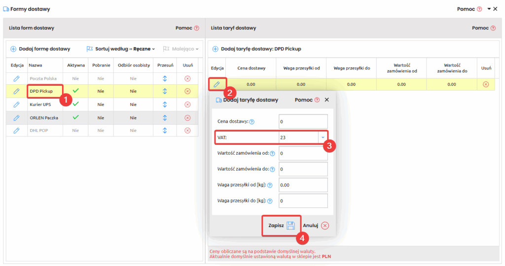Move the DHL POP row arrows
Screen dimensions: 505x266
point(165,131)
